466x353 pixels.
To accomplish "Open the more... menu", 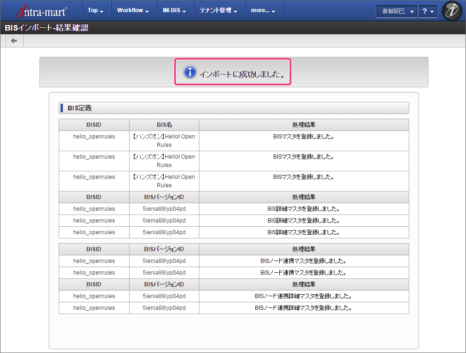I will tap(263, 10).
